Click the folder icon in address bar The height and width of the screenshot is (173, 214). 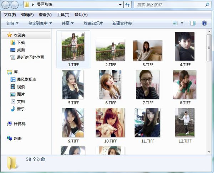[x=27, y=5]
